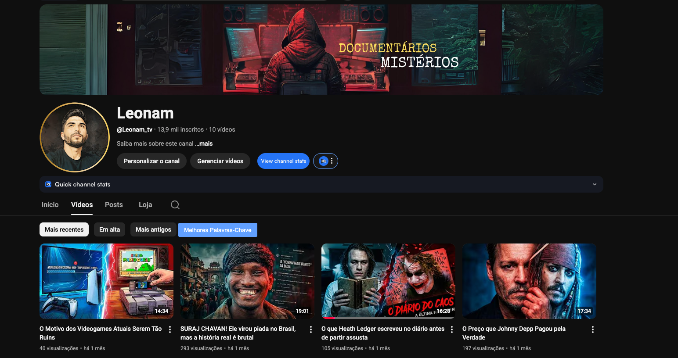Play the smiling man in India thumbnail
This screenshot has height=358, width=678.
pos(247,281)
